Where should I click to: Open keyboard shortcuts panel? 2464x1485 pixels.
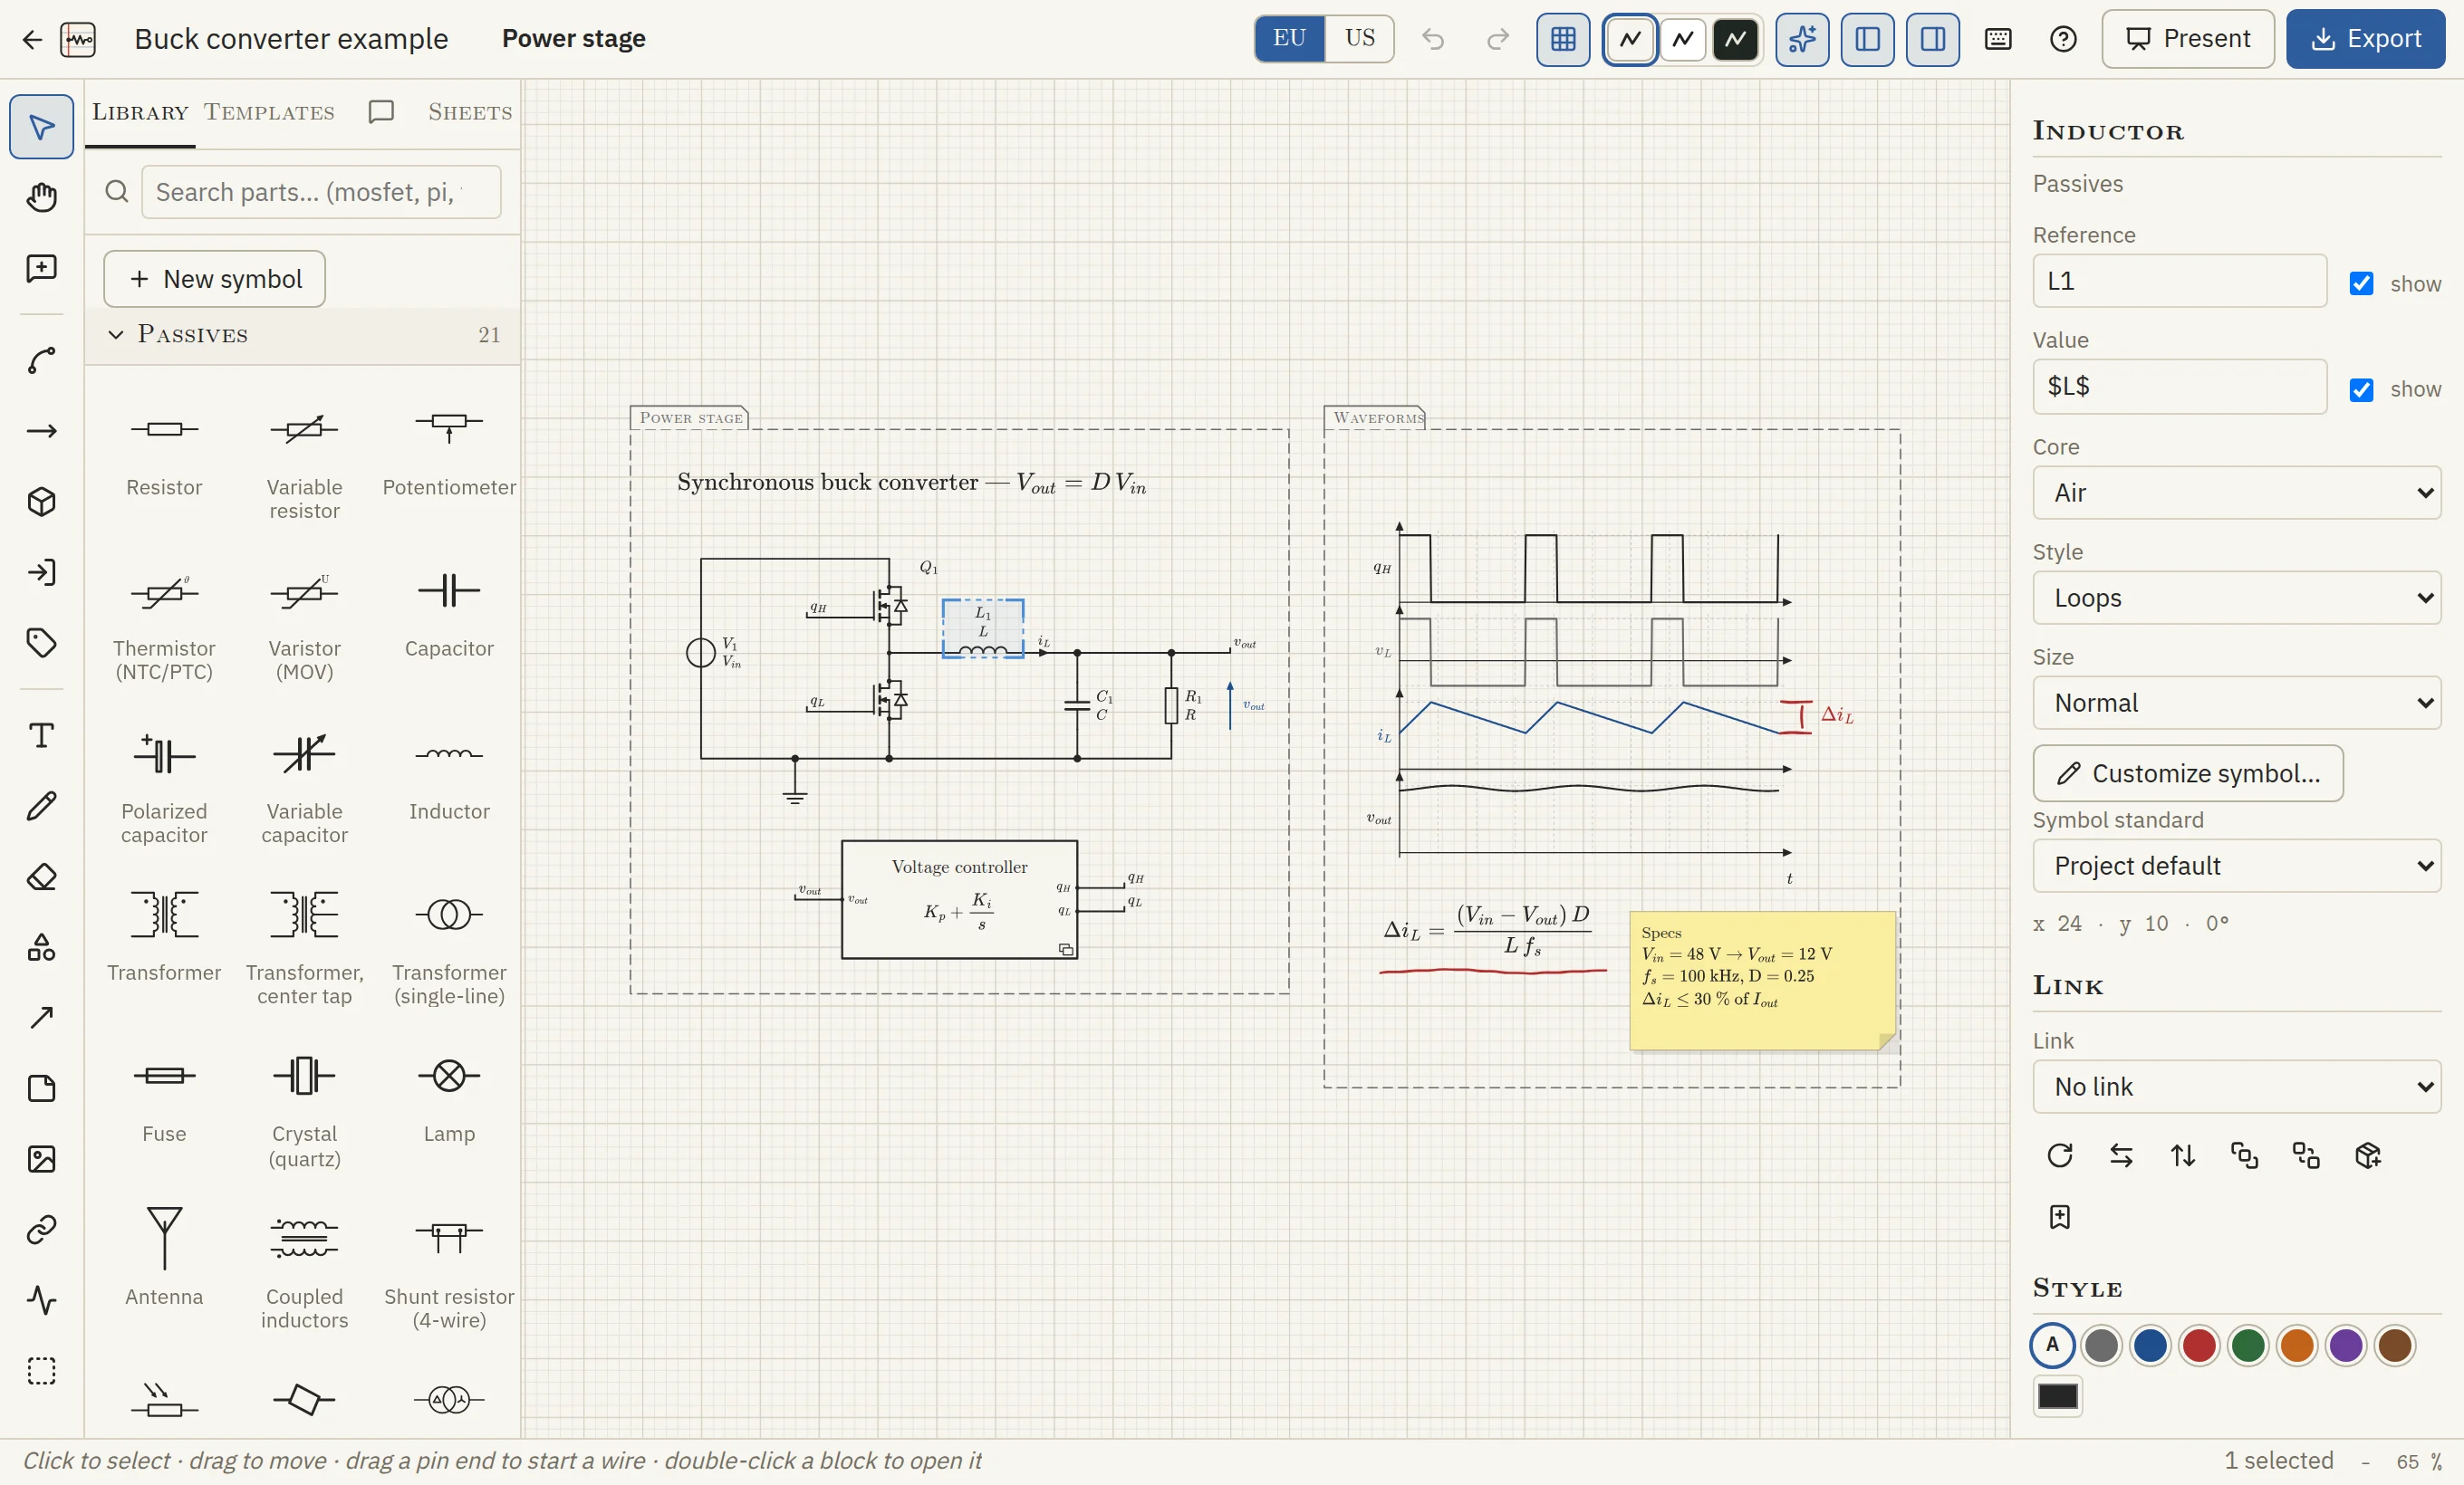point(1998,39)
